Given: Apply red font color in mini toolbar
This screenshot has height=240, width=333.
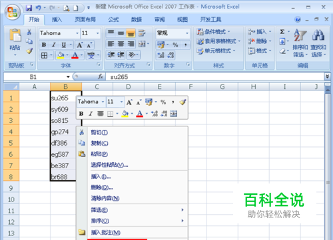Looking at the screenshot, I should (x=140, y=114).
